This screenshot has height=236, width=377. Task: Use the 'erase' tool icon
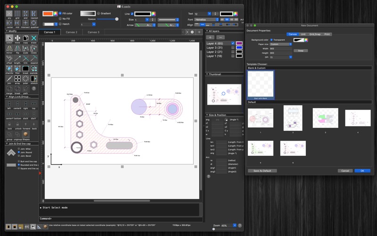pyautogui.click(x=33, y=38)
